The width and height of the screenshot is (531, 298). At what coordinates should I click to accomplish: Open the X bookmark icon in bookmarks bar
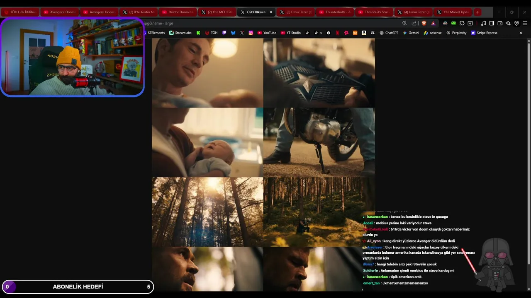242,33
